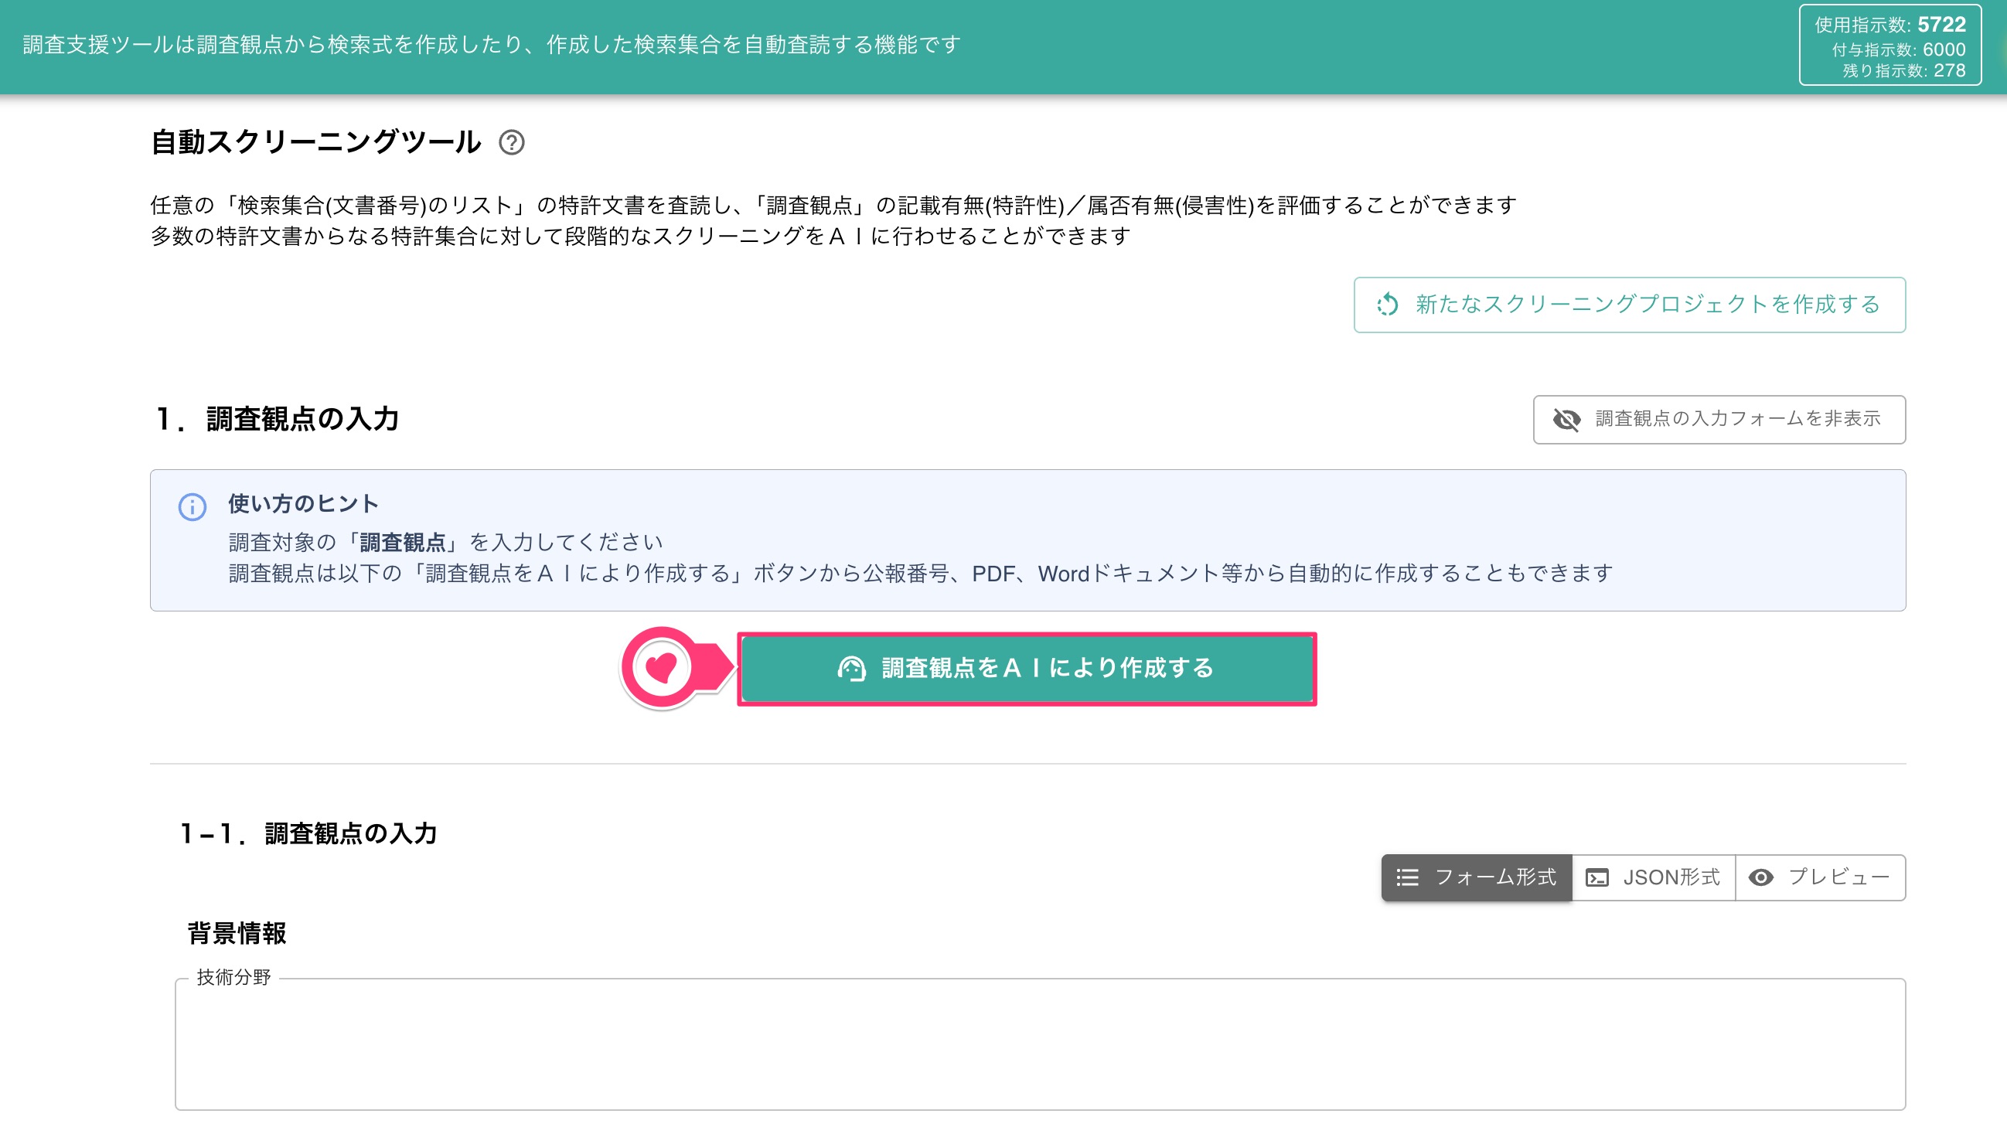Viewport: 2007px width, 1124px height.
Task: Click the 自動スクリーニングツール page title
Action: (x=315, y=142)
